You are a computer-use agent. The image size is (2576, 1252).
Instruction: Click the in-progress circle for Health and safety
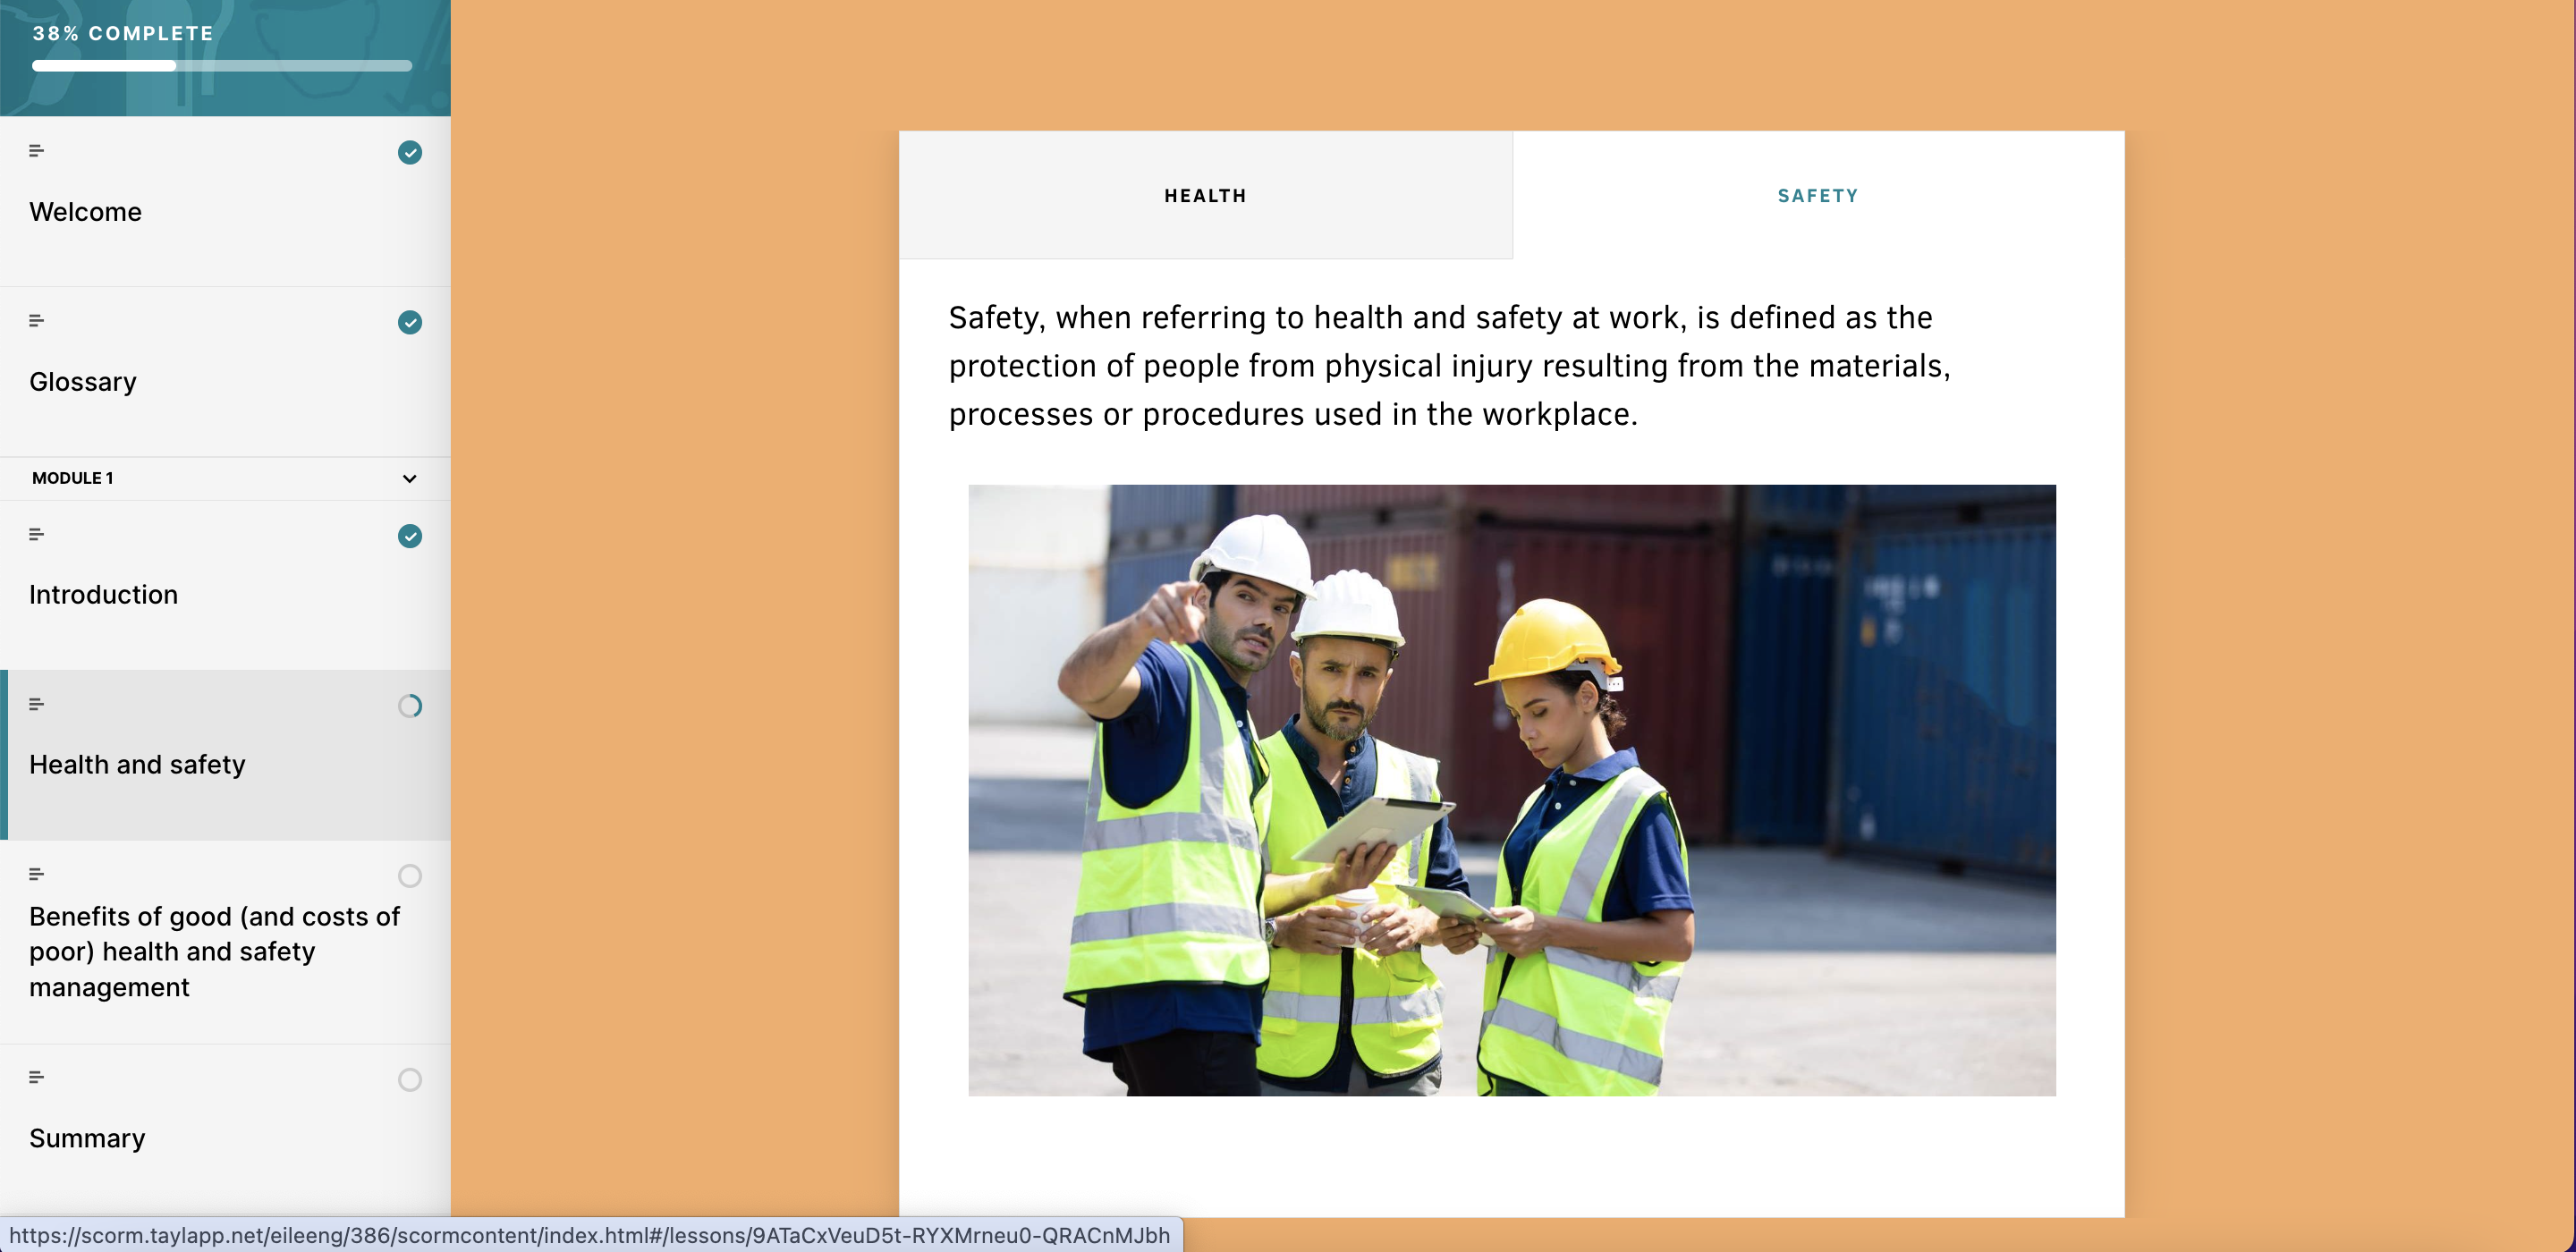(409, 706)
